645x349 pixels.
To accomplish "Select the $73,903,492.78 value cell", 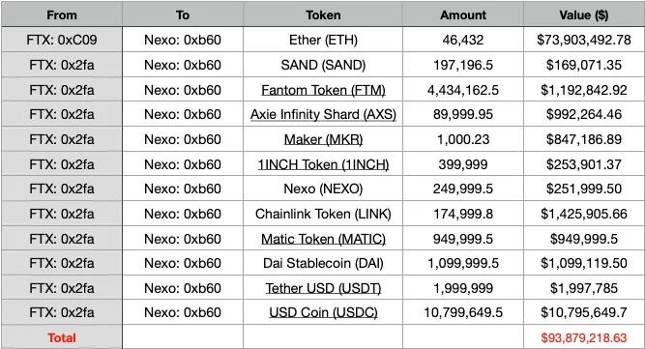I will 584,40.
